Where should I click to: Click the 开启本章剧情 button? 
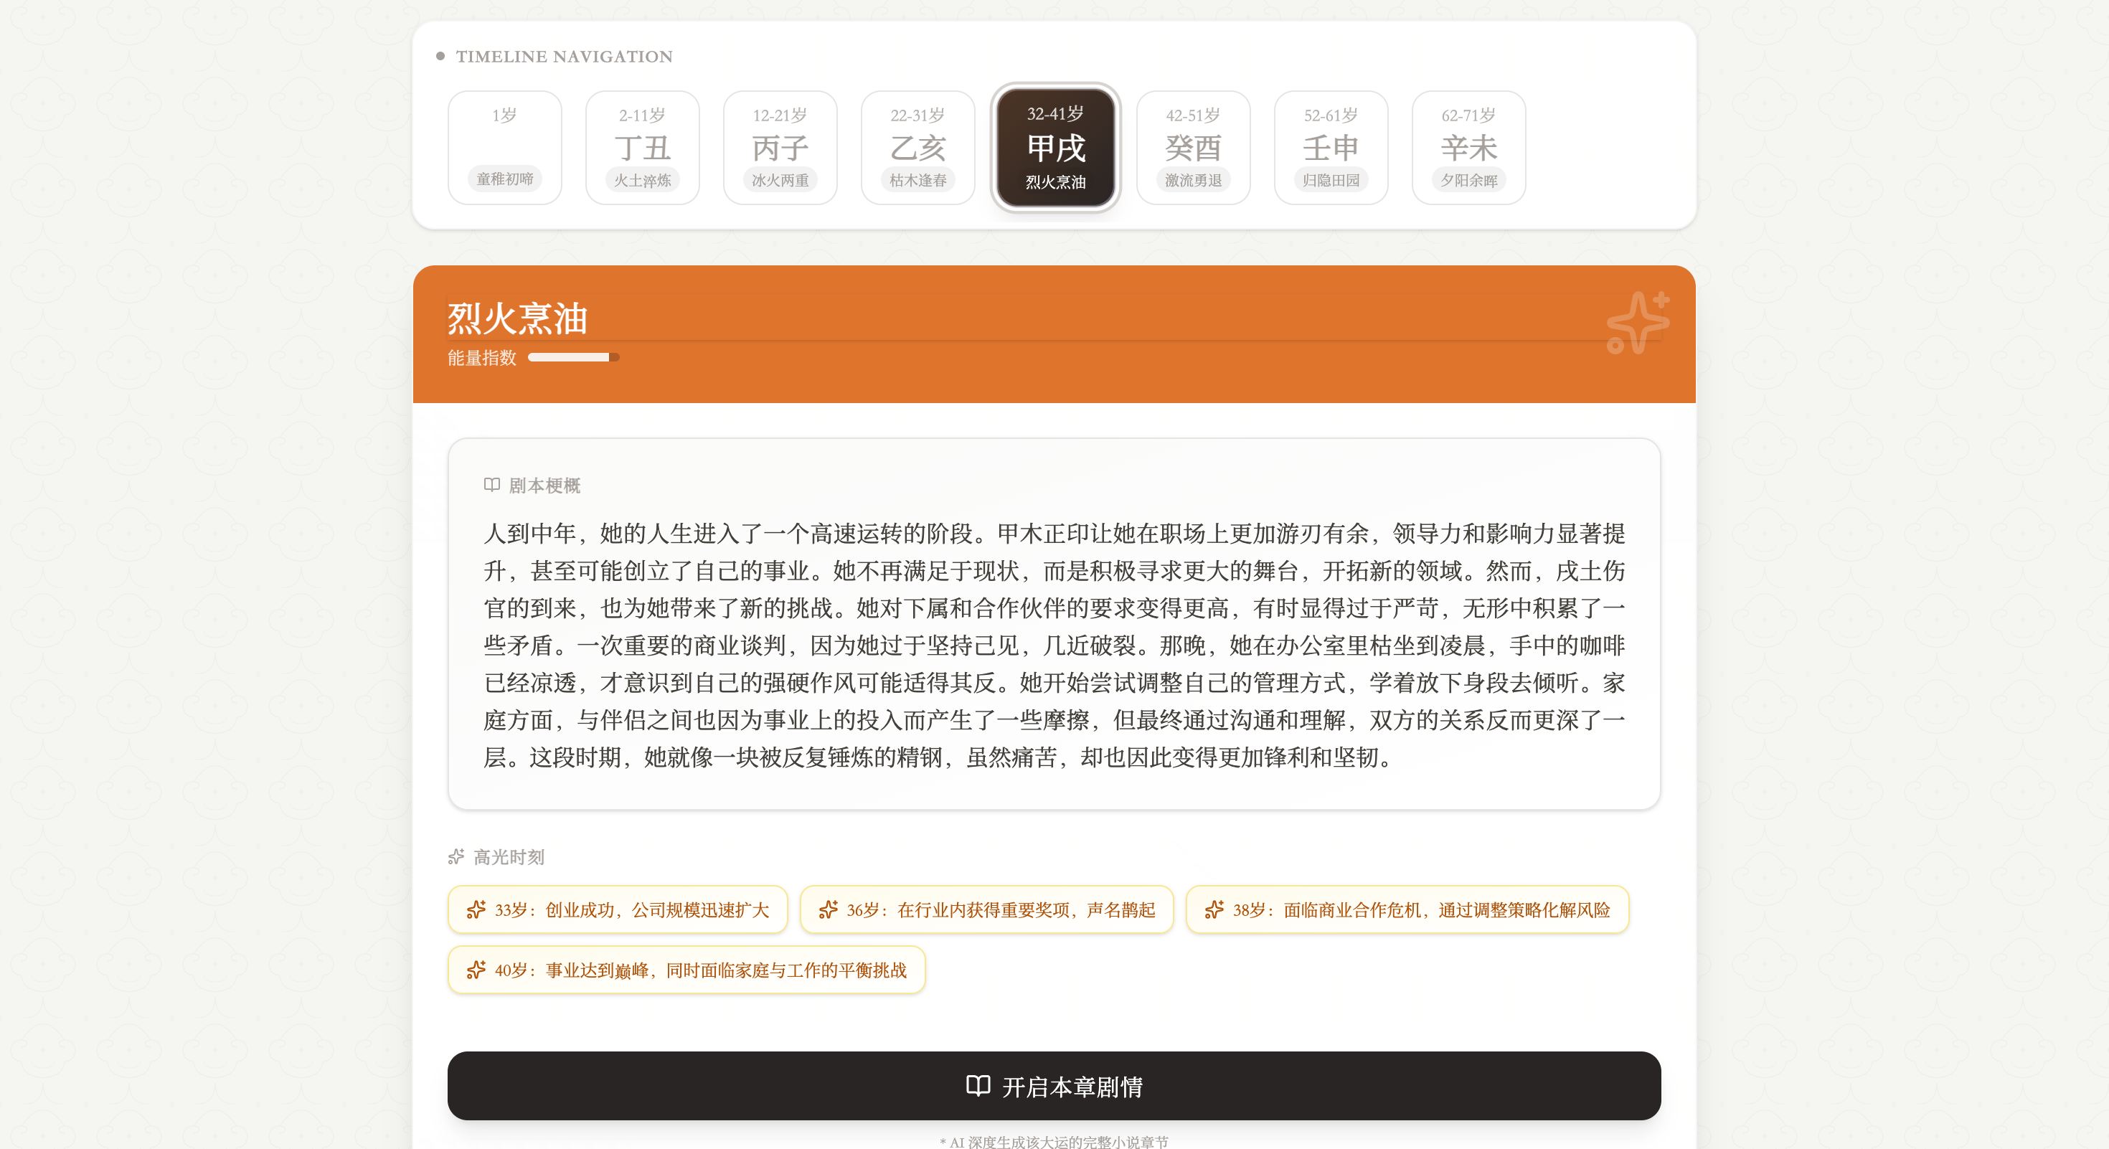click(1054, 1086)
